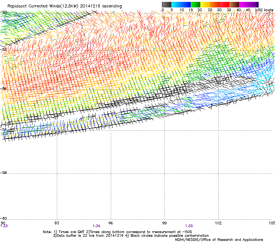This screenshot has width=275, height=242.
Task: Click the latitude label '-54'
Action: [x=3, y=88]
